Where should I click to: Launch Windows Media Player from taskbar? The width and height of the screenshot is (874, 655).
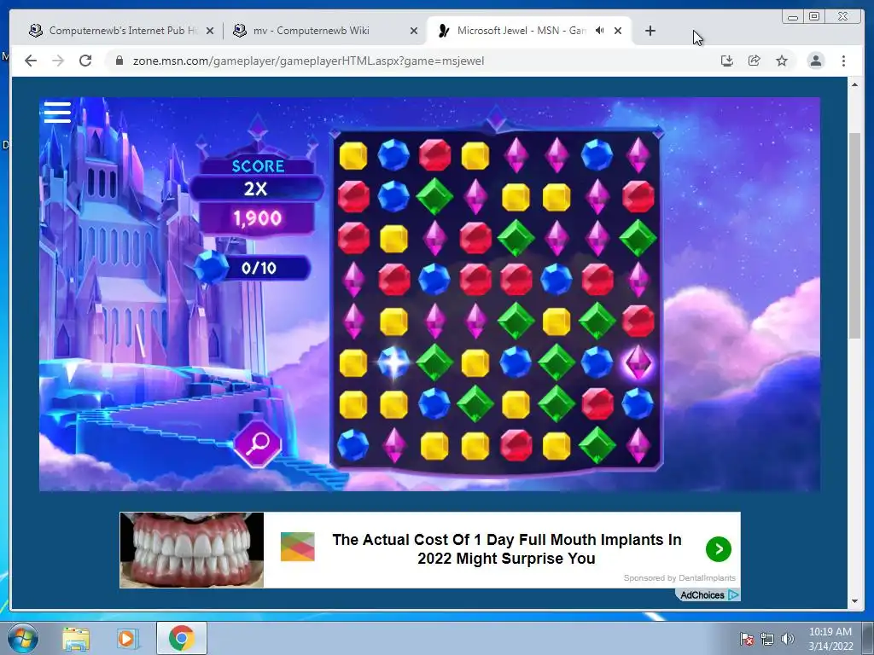coord(126,638)
